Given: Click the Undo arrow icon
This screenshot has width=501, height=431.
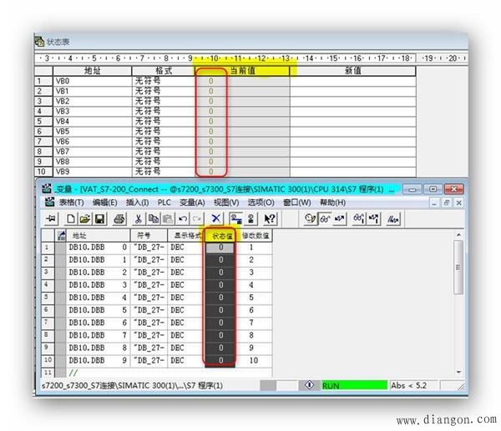Looking at the screenshot, I should (182, 218).
